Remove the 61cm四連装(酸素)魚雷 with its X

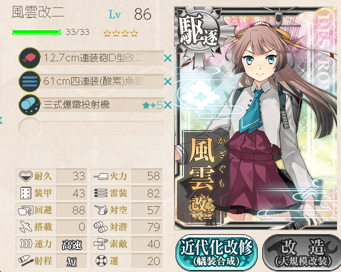[168, 82]
